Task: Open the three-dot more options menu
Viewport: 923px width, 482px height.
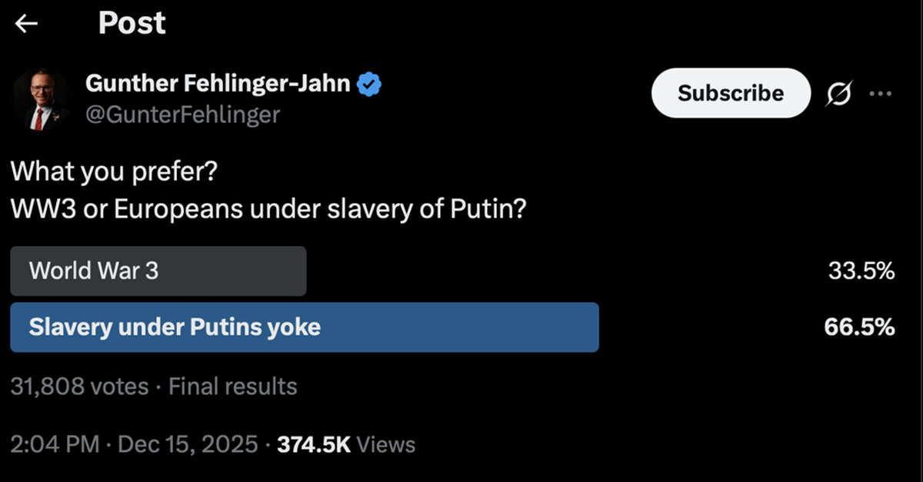Action: [880, 94]
